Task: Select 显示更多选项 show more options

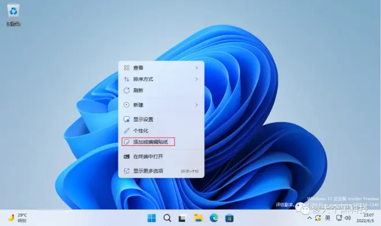Action: coord(161,171)
